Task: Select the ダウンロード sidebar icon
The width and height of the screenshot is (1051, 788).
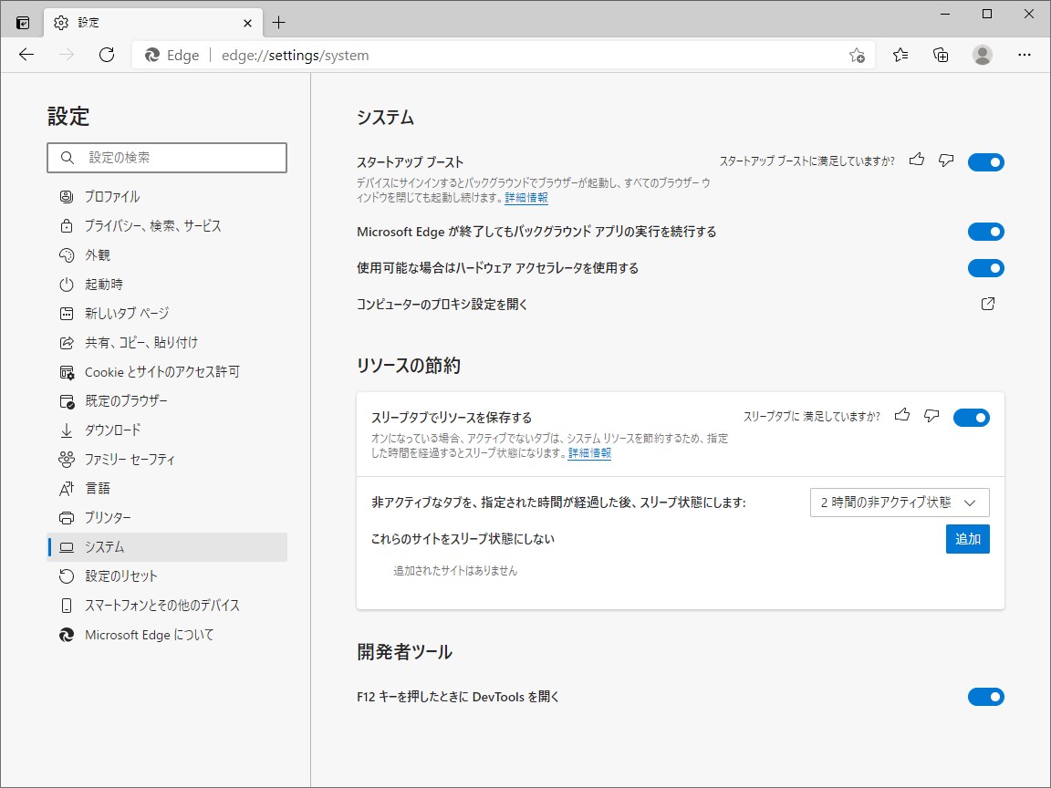Action: 68,430
